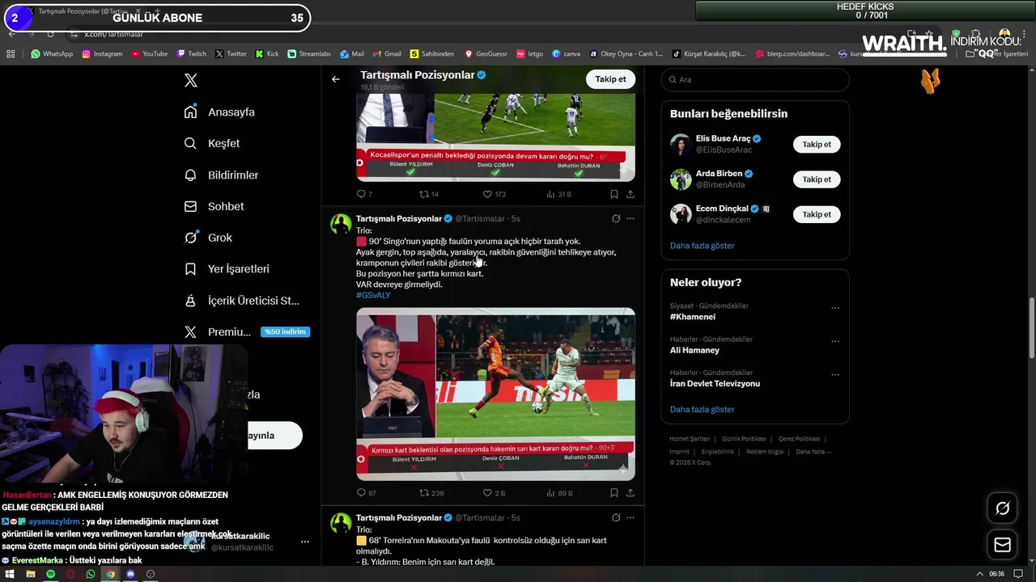The width and height of the screenshot is (1036, 582).
Task: Follow Tartışmalı Pozisyonlar with Takip et
Action: click(x=610, y=79)
